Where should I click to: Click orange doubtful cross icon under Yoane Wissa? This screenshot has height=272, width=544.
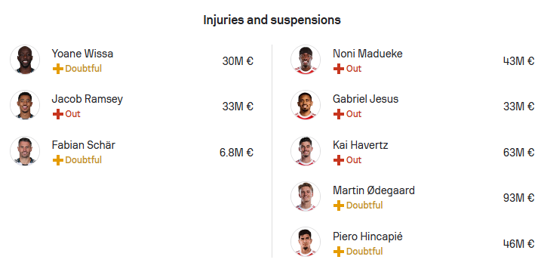(58, 69)
